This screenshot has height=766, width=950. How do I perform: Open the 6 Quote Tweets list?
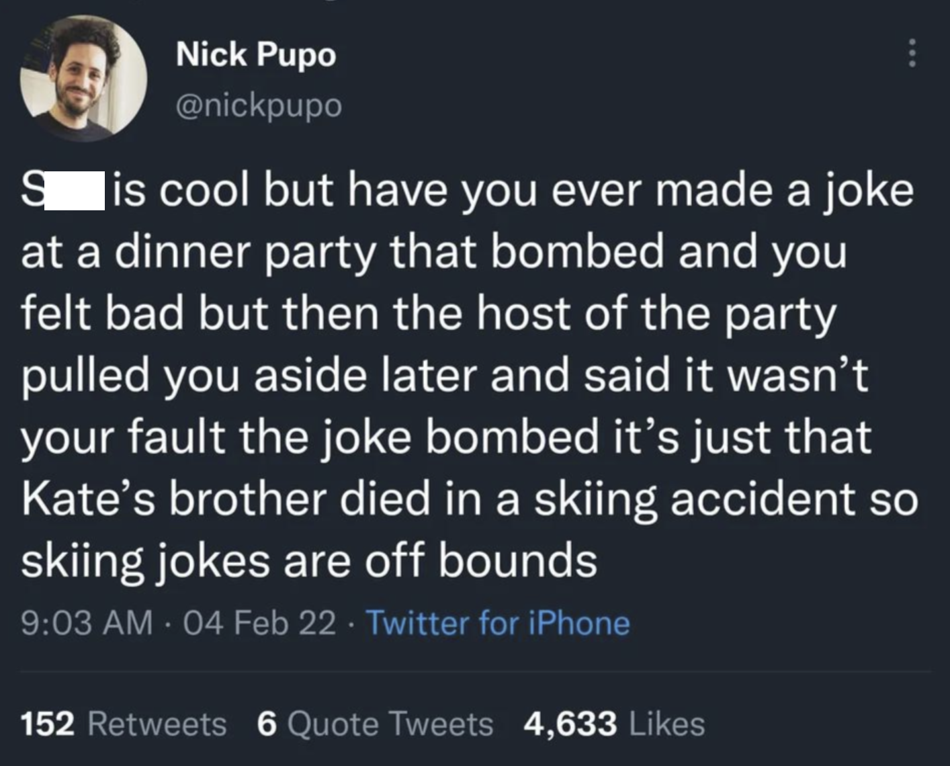coord(375,724)
